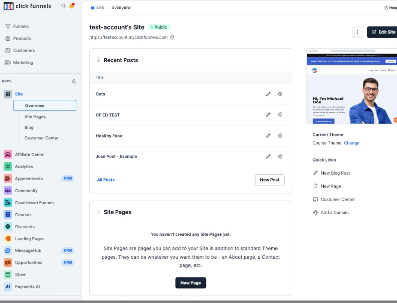The image size is (397, 303).
Task: Click the Jose Post - Example title
Action: click(116, 157)
